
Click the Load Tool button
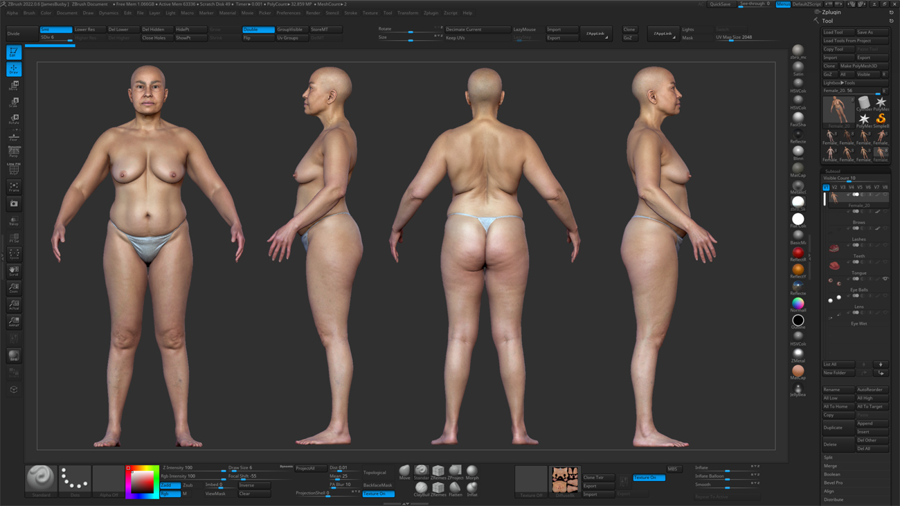[838, 33]
